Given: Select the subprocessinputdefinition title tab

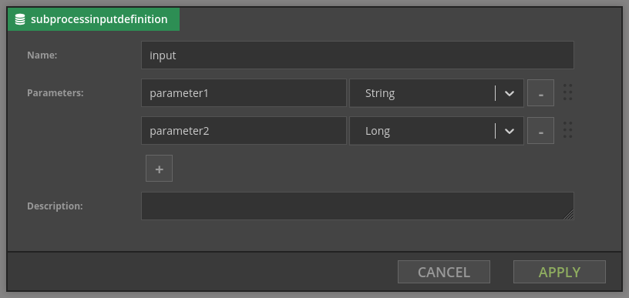Looking at the screenshot, I should 93,19.
